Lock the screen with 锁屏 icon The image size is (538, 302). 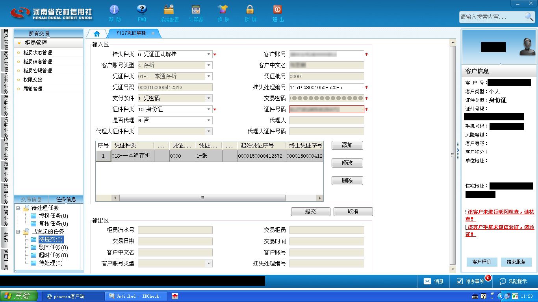250,9
